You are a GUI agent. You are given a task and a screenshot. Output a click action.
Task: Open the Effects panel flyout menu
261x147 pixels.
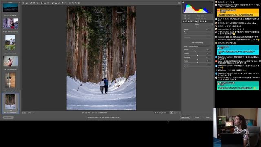pos(212,24)
